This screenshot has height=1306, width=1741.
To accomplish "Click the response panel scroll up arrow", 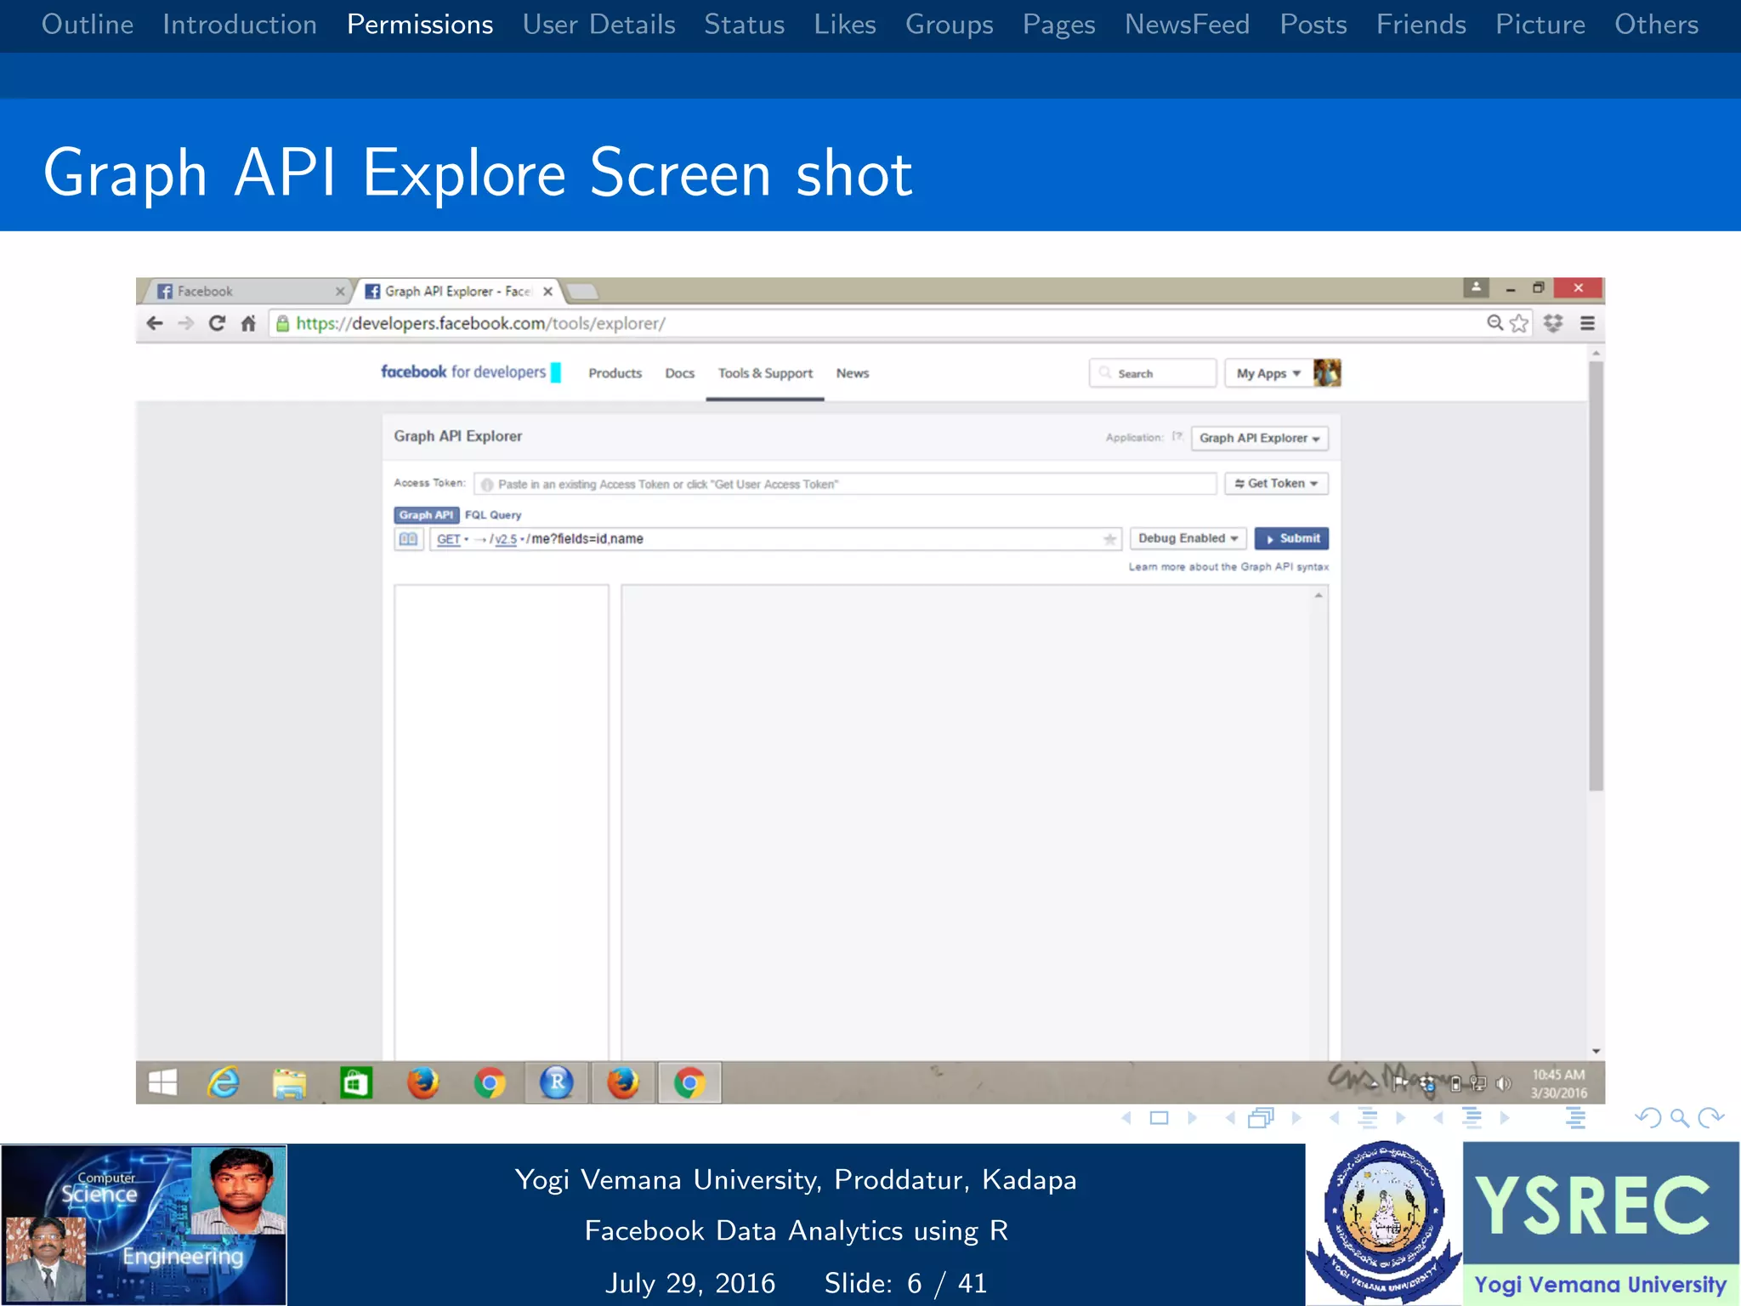I will point(1319,595).
